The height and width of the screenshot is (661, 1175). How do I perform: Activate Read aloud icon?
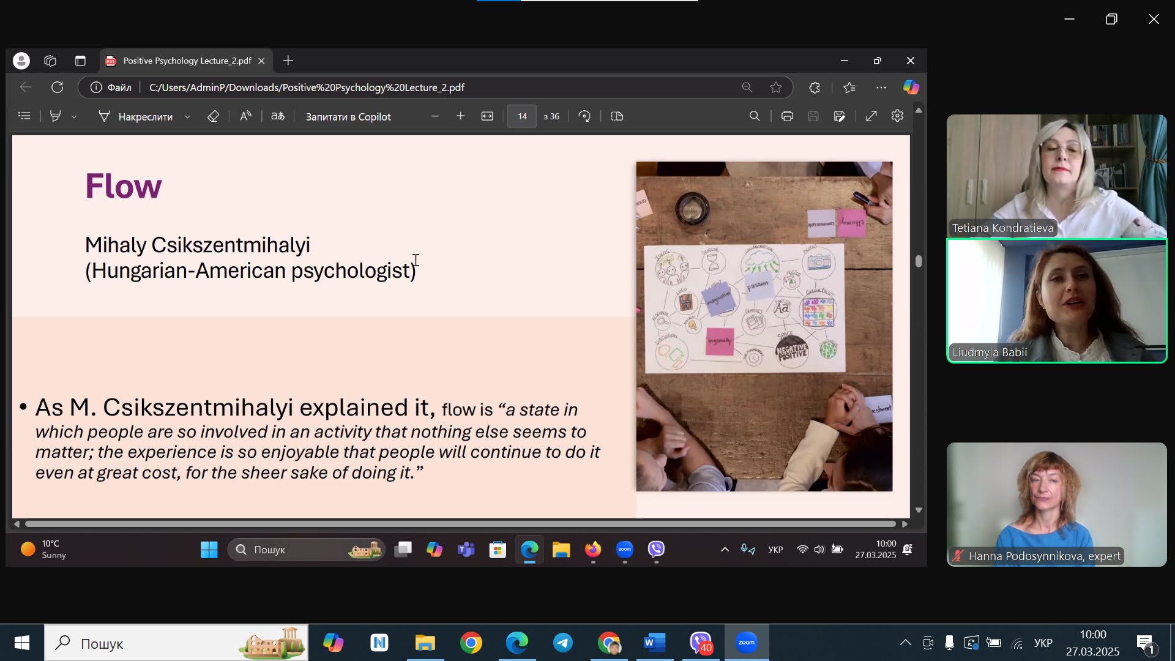tap(245, 116)
